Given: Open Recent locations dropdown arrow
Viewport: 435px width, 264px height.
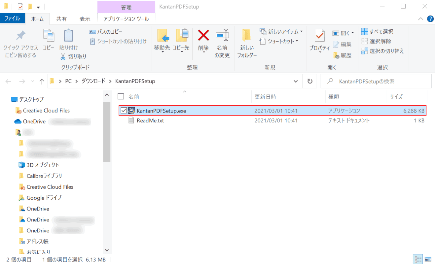Looking at the screenshot, I should [x=32, y=81].
